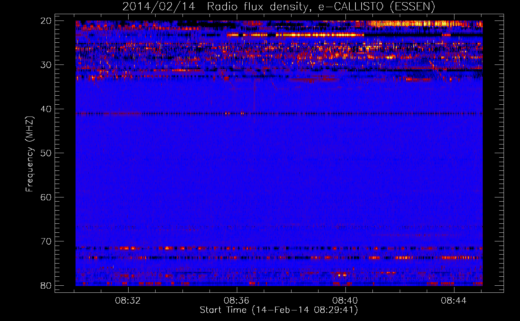
Task: Click the 40 frequency axis label
Action: pos(46,109)
